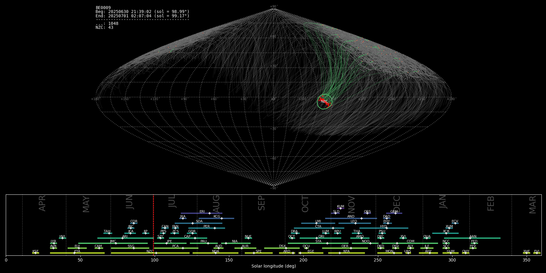Click the NZC label in the bottom timeline row

click(150, 251)
